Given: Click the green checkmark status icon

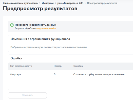Looking at the screenshot, I should pos(12,25).
